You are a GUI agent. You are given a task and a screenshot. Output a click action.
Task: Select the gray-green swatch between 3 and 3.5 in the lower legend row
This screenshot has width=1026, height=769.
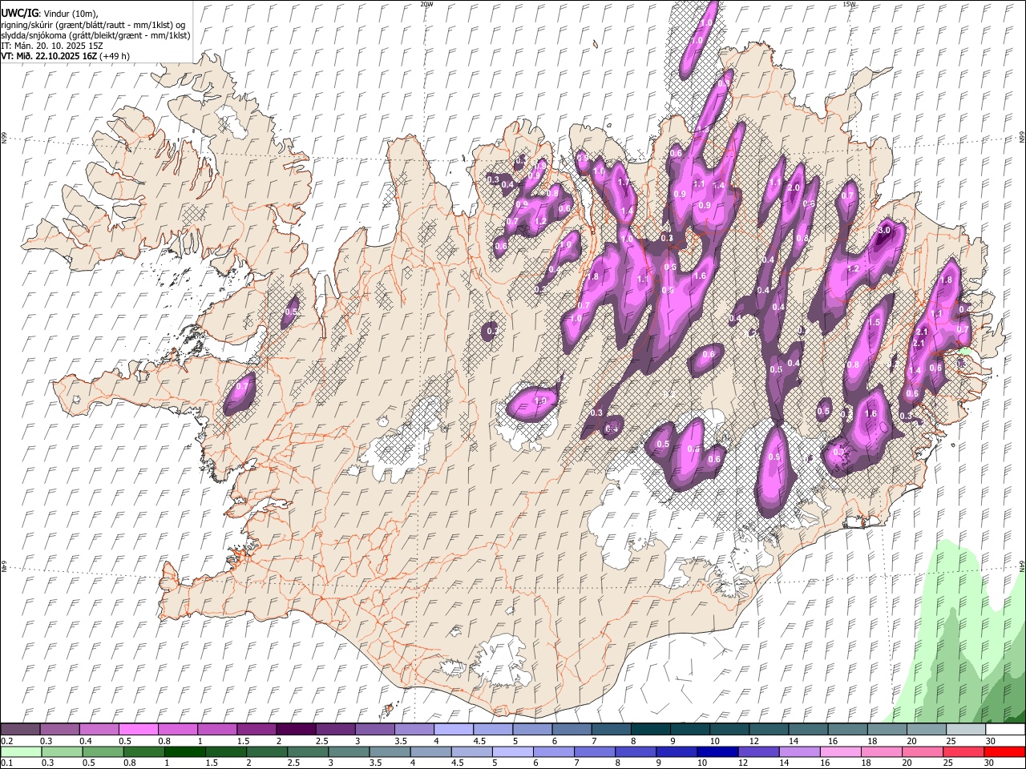348,751
